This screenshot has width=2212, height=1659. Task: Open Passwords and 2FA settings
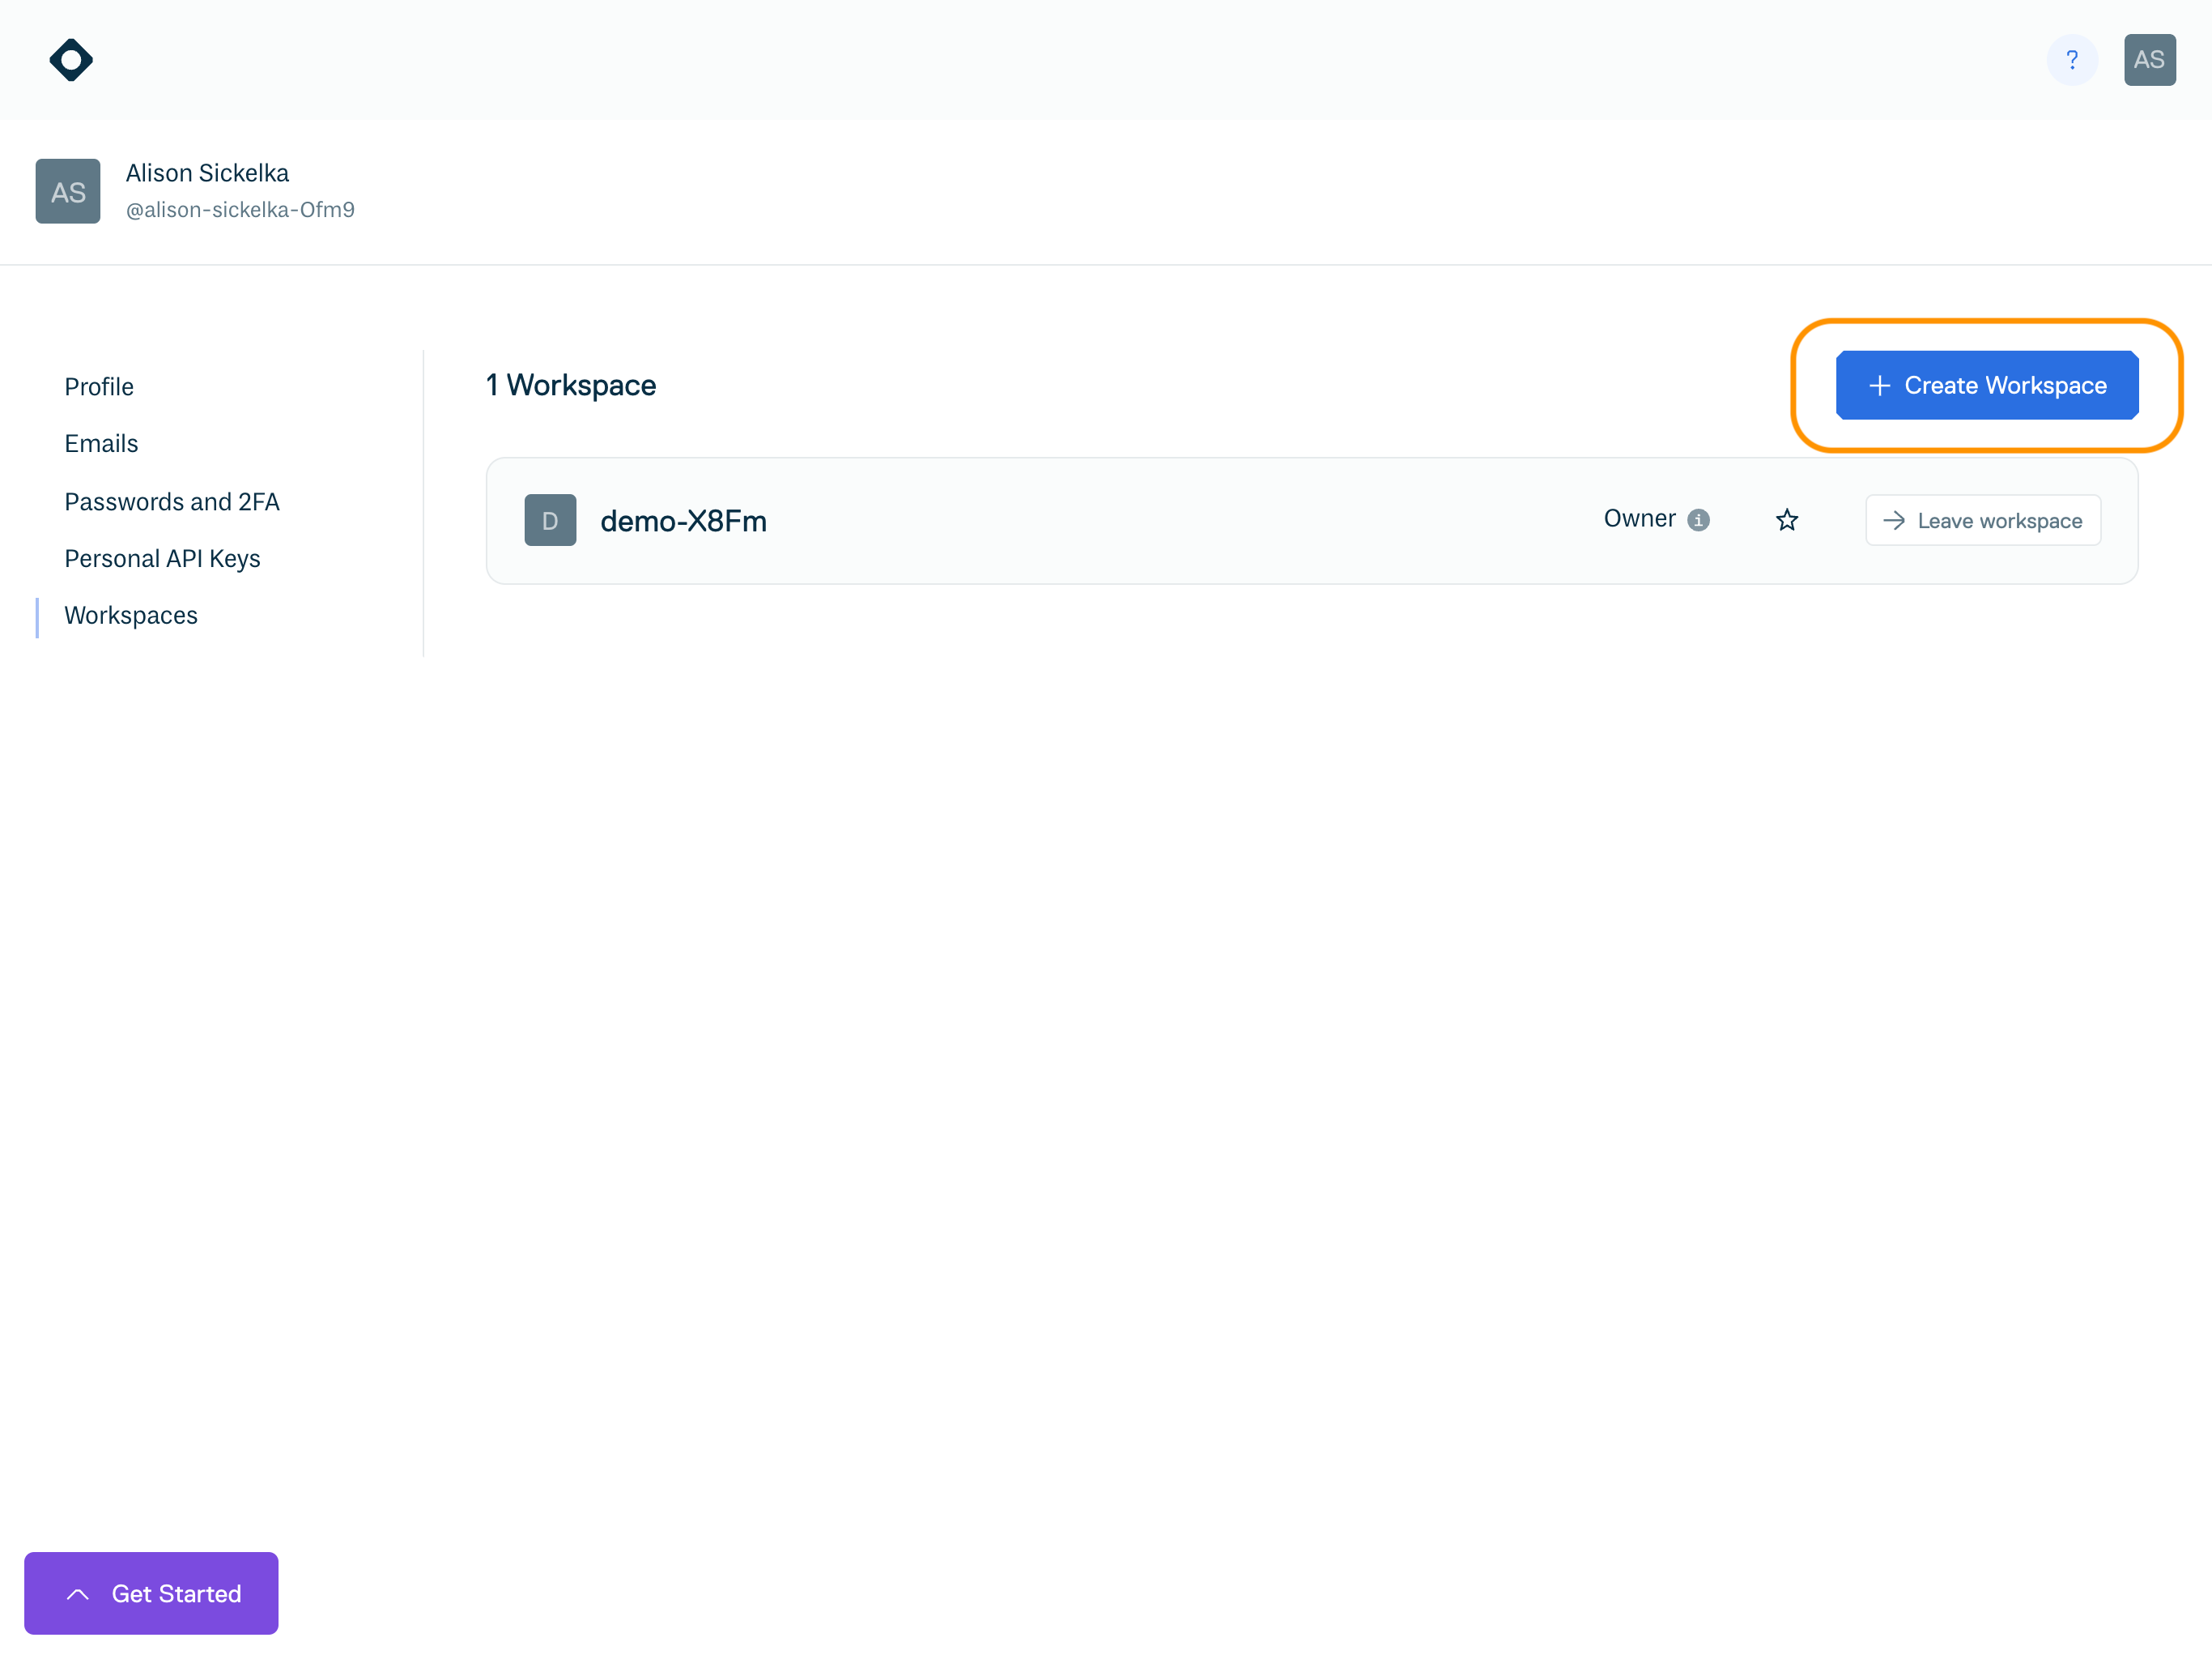coord(172,501)
